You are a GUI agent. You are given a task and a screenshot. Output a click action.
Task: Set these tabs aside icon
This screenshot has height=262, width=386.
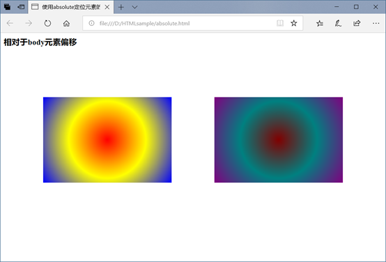tap(21, 7)
